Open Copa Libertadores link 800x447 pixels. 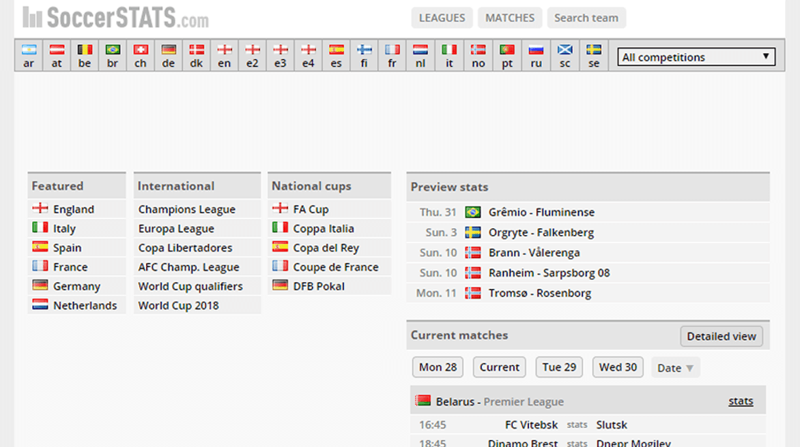[185, 248]
